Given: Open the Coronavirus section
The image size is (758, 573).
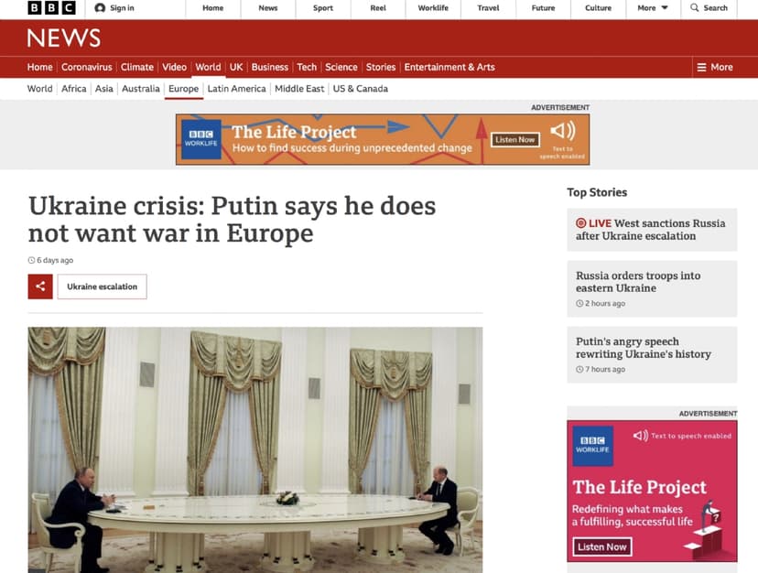Looking at the screenshot, I should (x=87, y=67).
